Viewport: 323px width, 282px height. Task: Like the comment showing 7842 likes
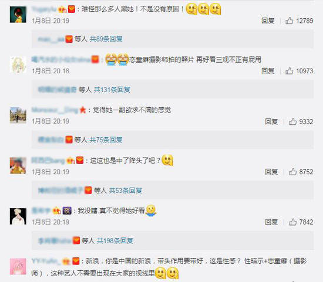click(x=292, y=222)
